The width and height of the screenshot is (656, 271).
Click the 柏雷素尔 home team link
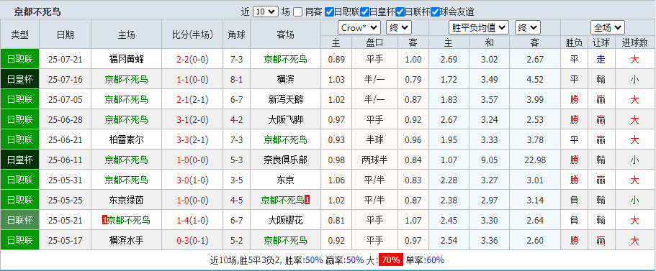coord(126,140)
